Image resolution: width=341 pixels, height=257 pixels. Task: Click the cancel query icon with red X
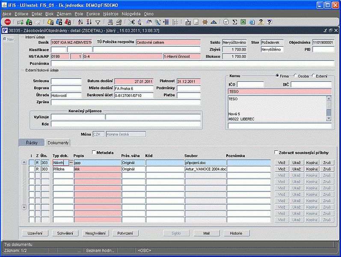(68, 22)
